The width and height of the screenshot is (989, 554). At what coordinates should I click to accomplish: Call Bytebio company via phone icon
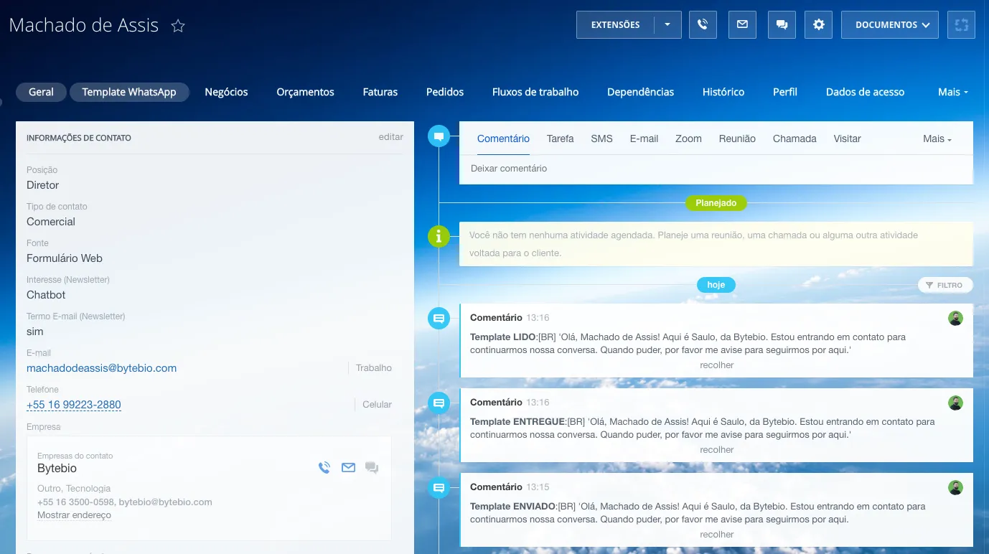tap(324, 468)
